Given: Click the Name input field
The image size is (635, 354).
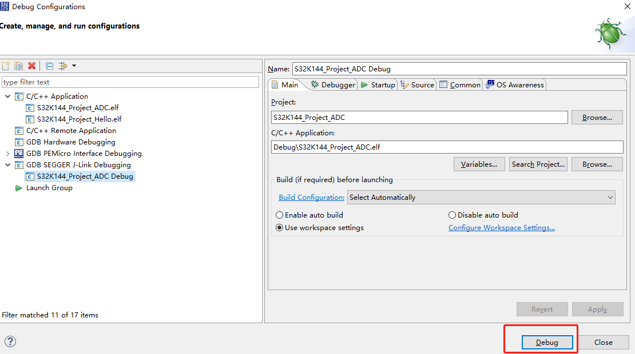Looking at the screenshot, I should coord(459,69).
